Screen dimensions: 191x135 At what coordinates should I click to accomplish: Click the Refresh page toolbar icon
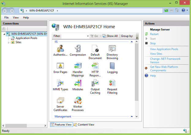(x=166, y=10)
